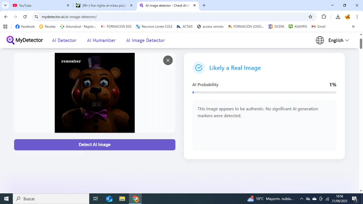Open the ASANPIS bookmark
Image resolution: width=363 pixels, height=204 pixels.
(x=298, y=27)
